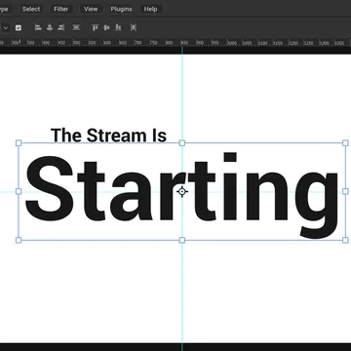Click the top-center transform handle

point(182,143)
